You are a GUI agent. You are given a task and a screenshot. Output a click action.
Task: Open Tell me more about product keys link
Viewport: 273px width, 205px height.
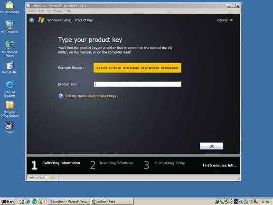[x=91, y=96]
